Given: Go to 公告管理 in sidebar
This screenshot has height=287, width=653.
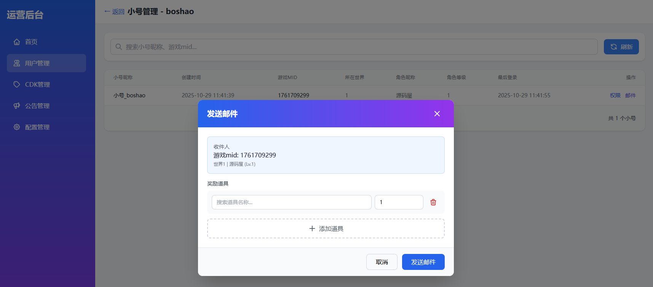Looking at the screenshot, I should (x=37, y=106).
